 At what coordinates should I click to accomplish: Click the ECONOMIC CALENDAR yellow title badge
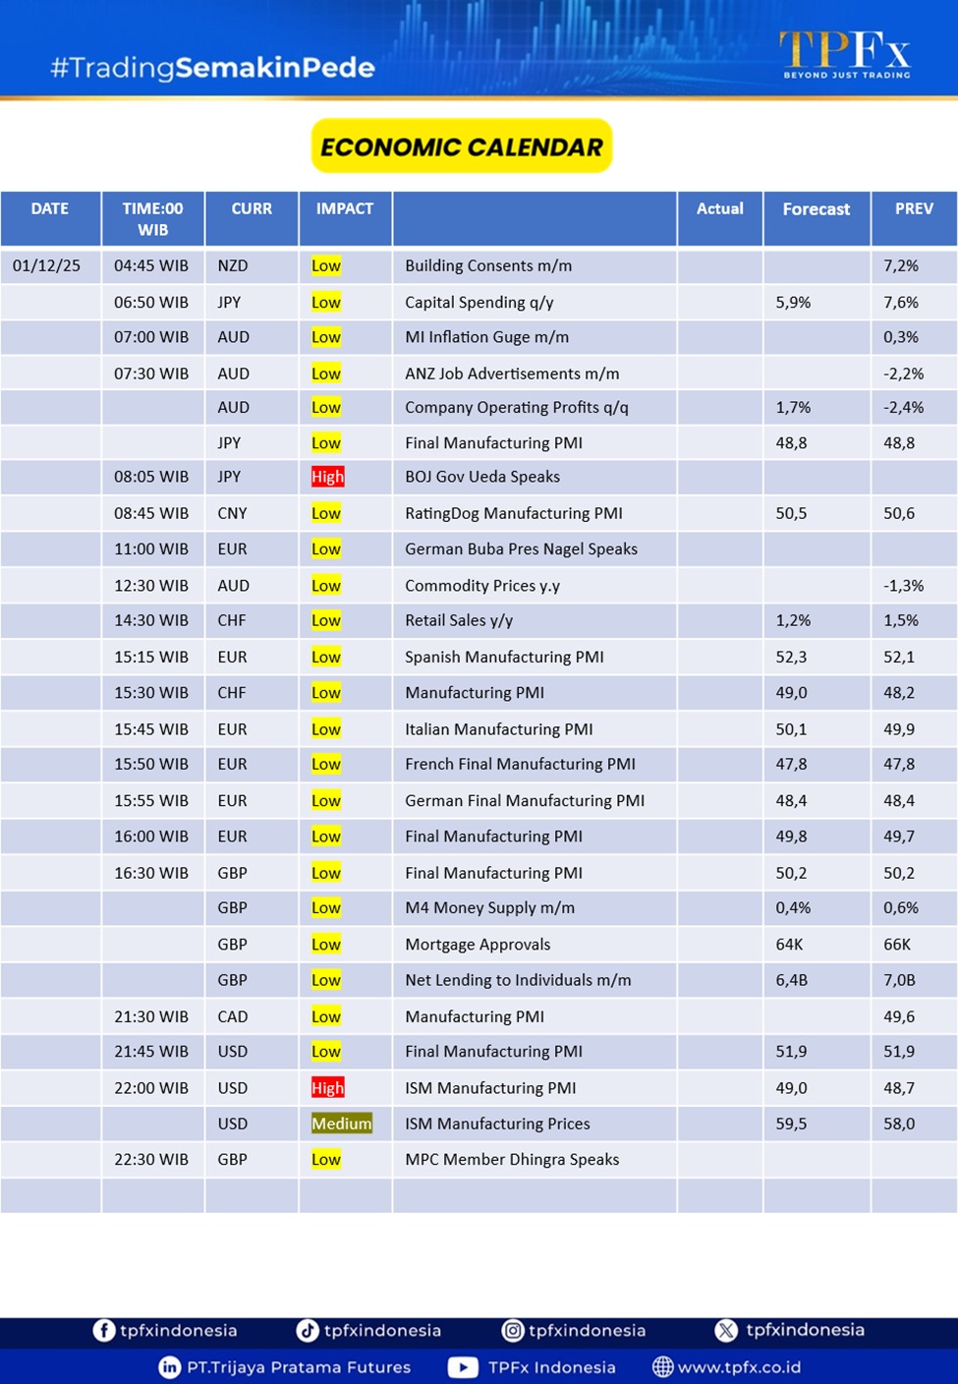click(x=462, y=146)
